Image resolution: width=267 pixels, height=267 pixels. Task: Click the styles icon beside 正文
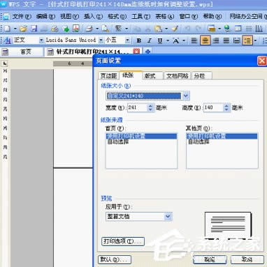click(7, 40)
